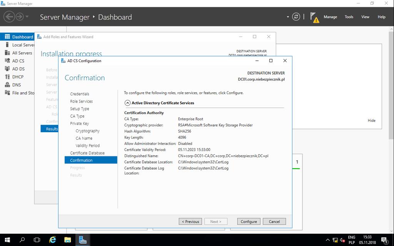The height and width of the screenshot is (246, 394).
Task: Click the File and Storage Services icon
Action: click(7, 93)
